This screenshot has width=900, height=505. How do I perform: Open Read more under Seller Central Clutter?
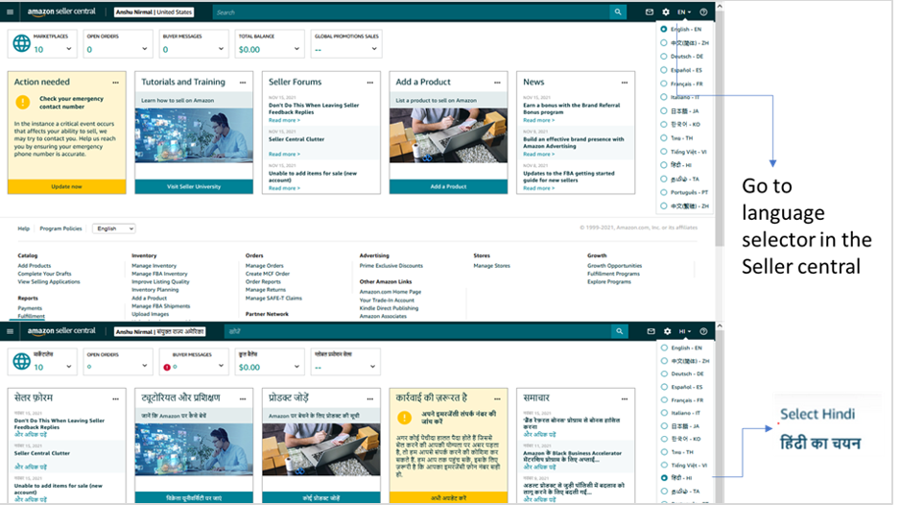(284, 154)
